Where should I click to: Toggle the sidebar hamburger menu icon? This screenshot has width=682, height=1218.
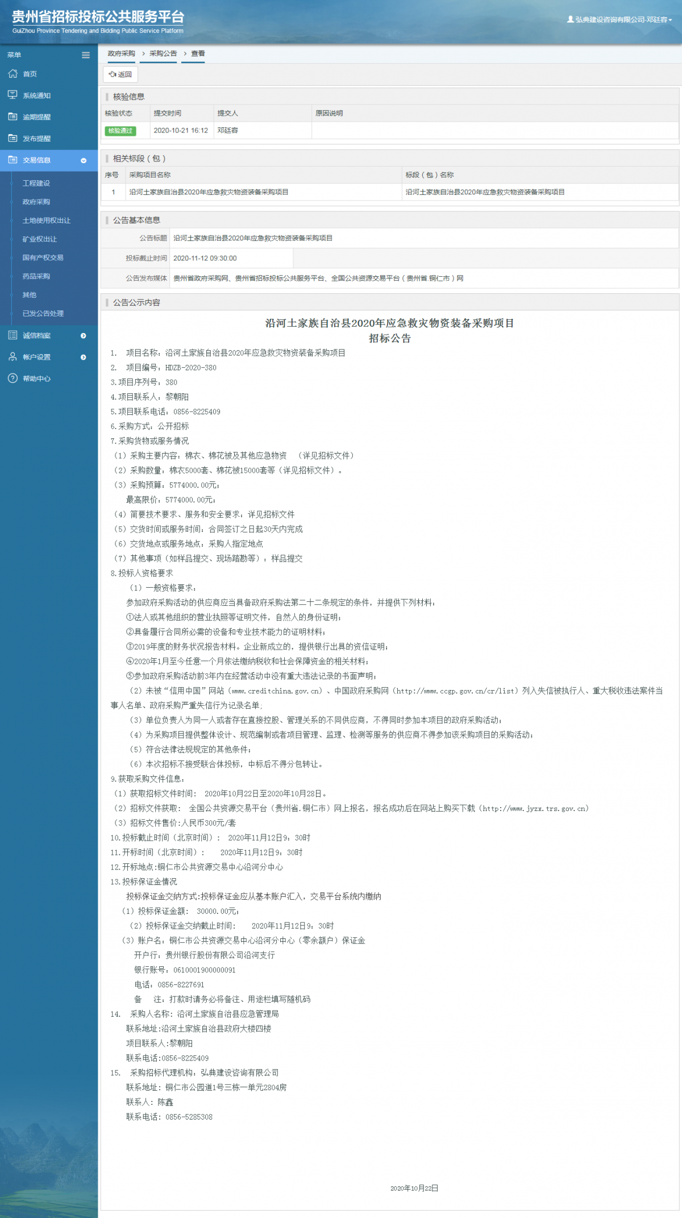(86, 55)
